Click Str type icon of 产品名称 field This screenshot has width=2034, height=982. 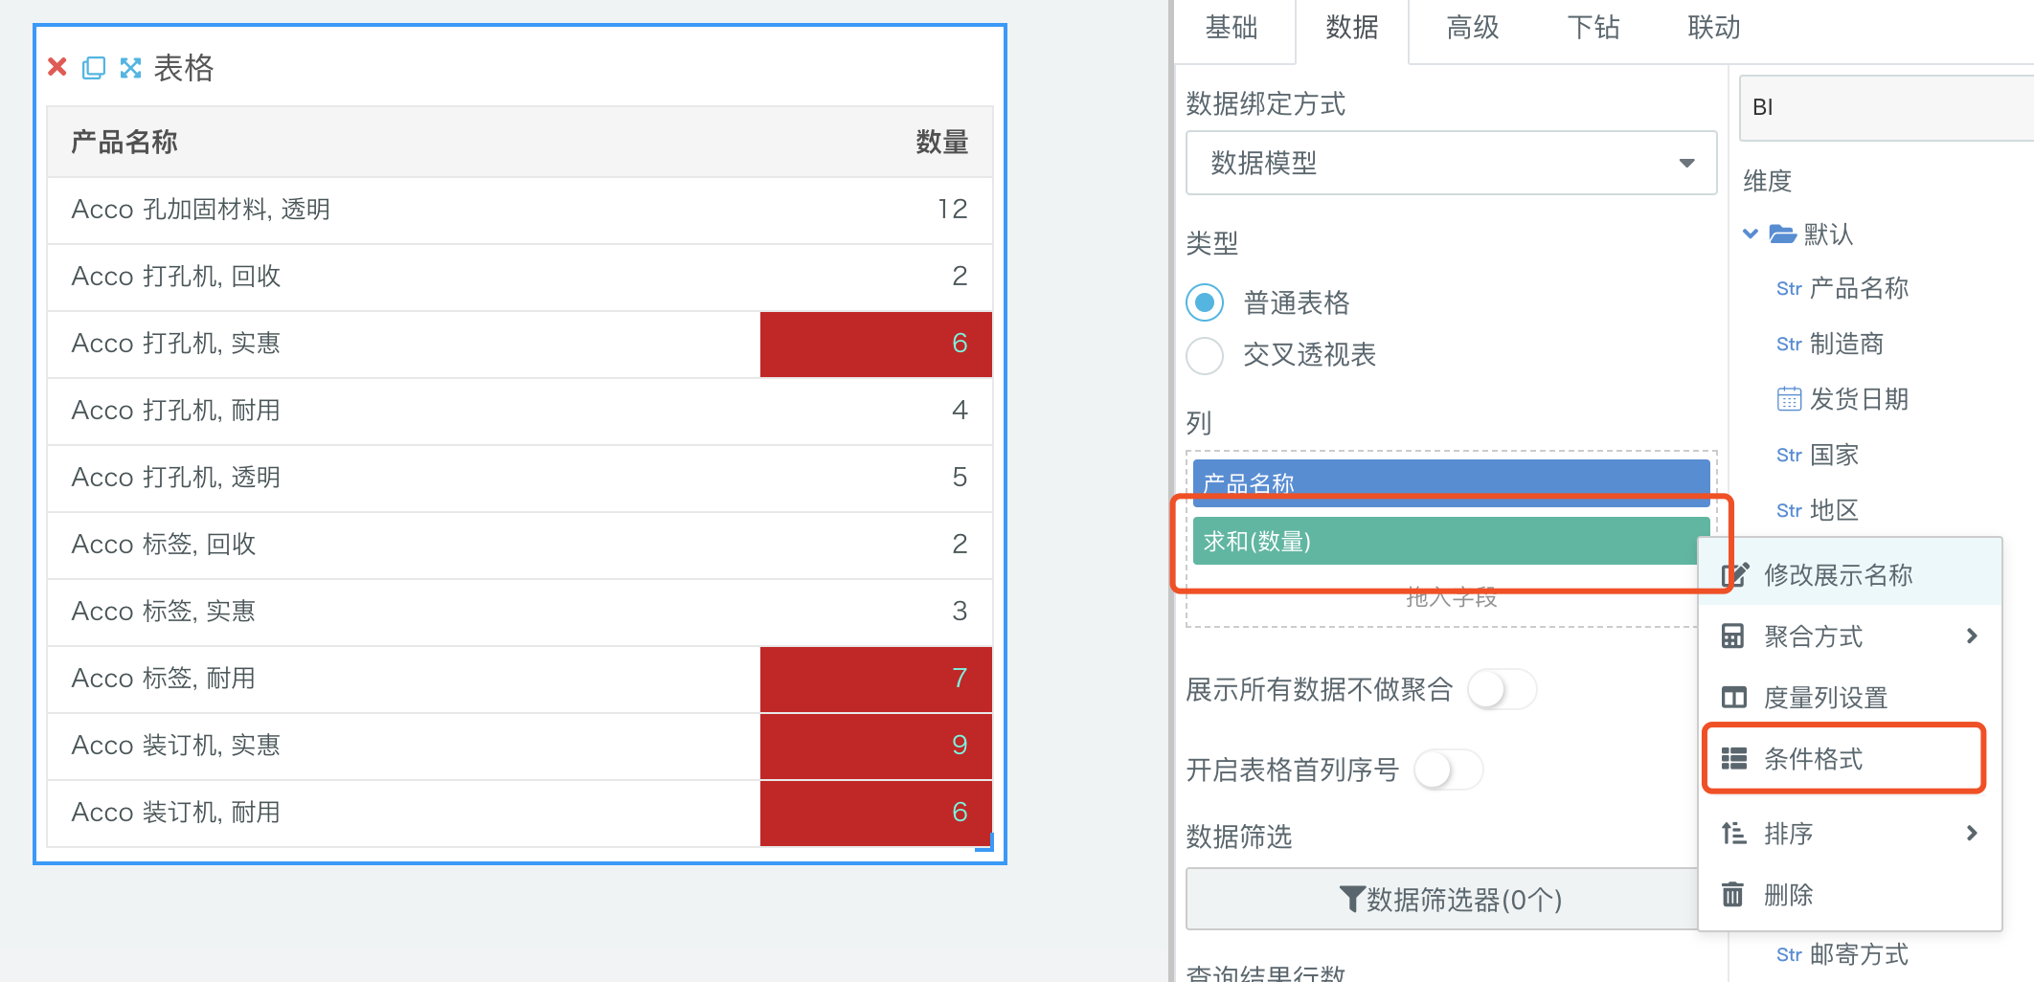tap(1789, 289)
